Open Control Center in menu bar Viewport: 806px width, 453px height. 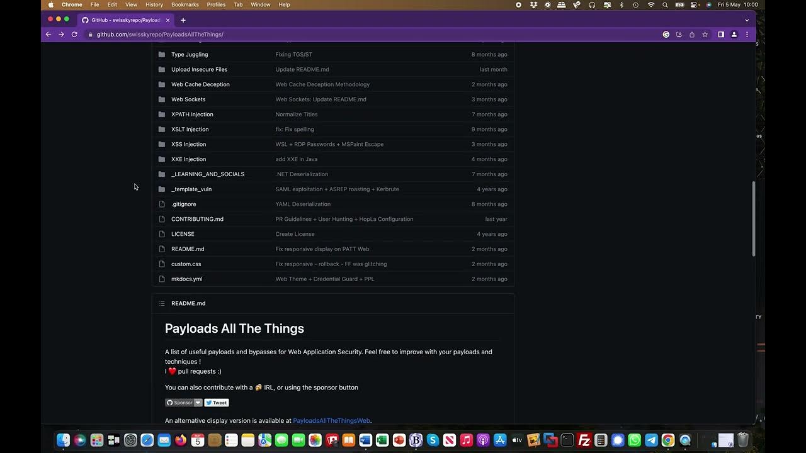694,4
